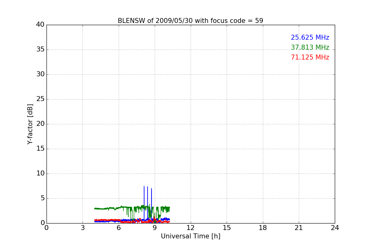
Task: Click y-axis tick label 35
Action: pyautogui.click(x=40, y=50)
